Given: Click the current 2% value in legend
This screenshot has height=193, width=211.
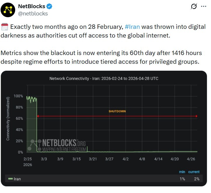Looking at the screenshot, I should 197,179.
